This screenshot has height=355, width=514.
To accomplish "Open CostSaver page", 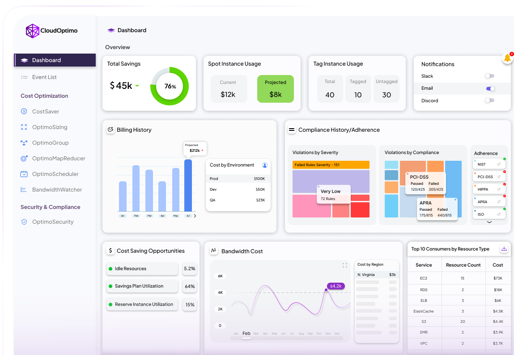I will coord(45,111).
